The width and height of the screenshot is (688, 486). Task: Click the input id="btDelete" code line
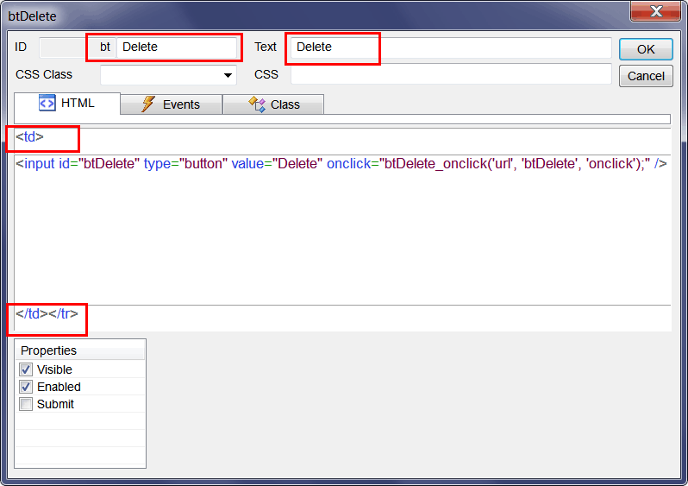coord(341,164)
